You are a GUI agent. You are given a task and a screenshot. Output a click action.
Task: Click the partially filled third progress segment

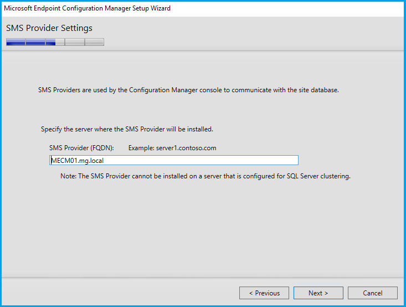(55, 42)
